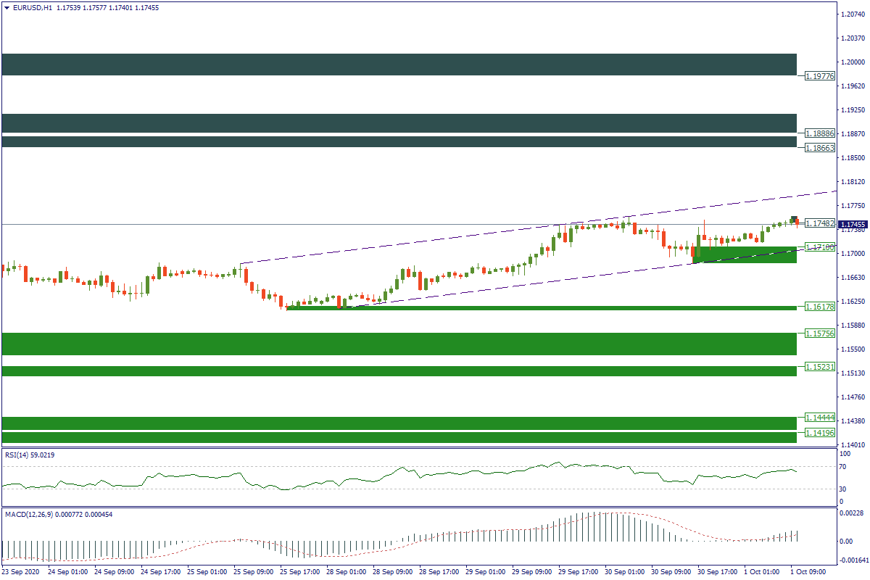Click the 23 Sep 2020 date label
Screen dimensions: 870x580
tap(22, 572)
